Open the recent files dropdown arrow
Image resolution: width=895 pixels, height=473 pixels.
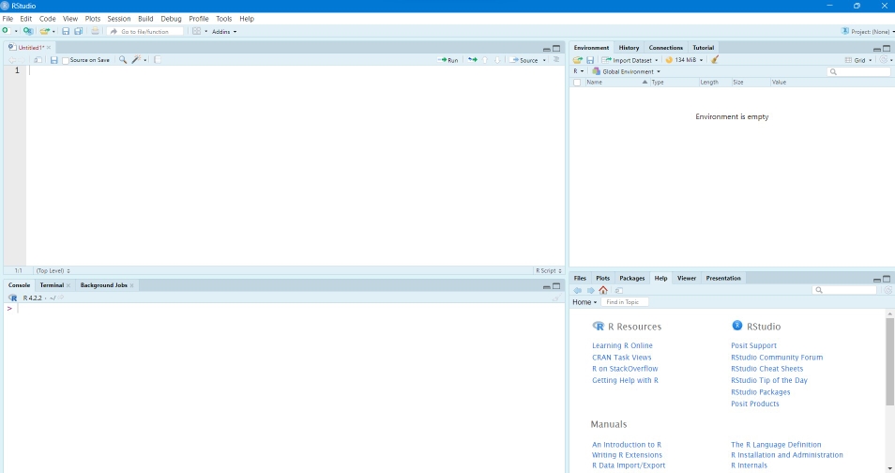[53, 31]
